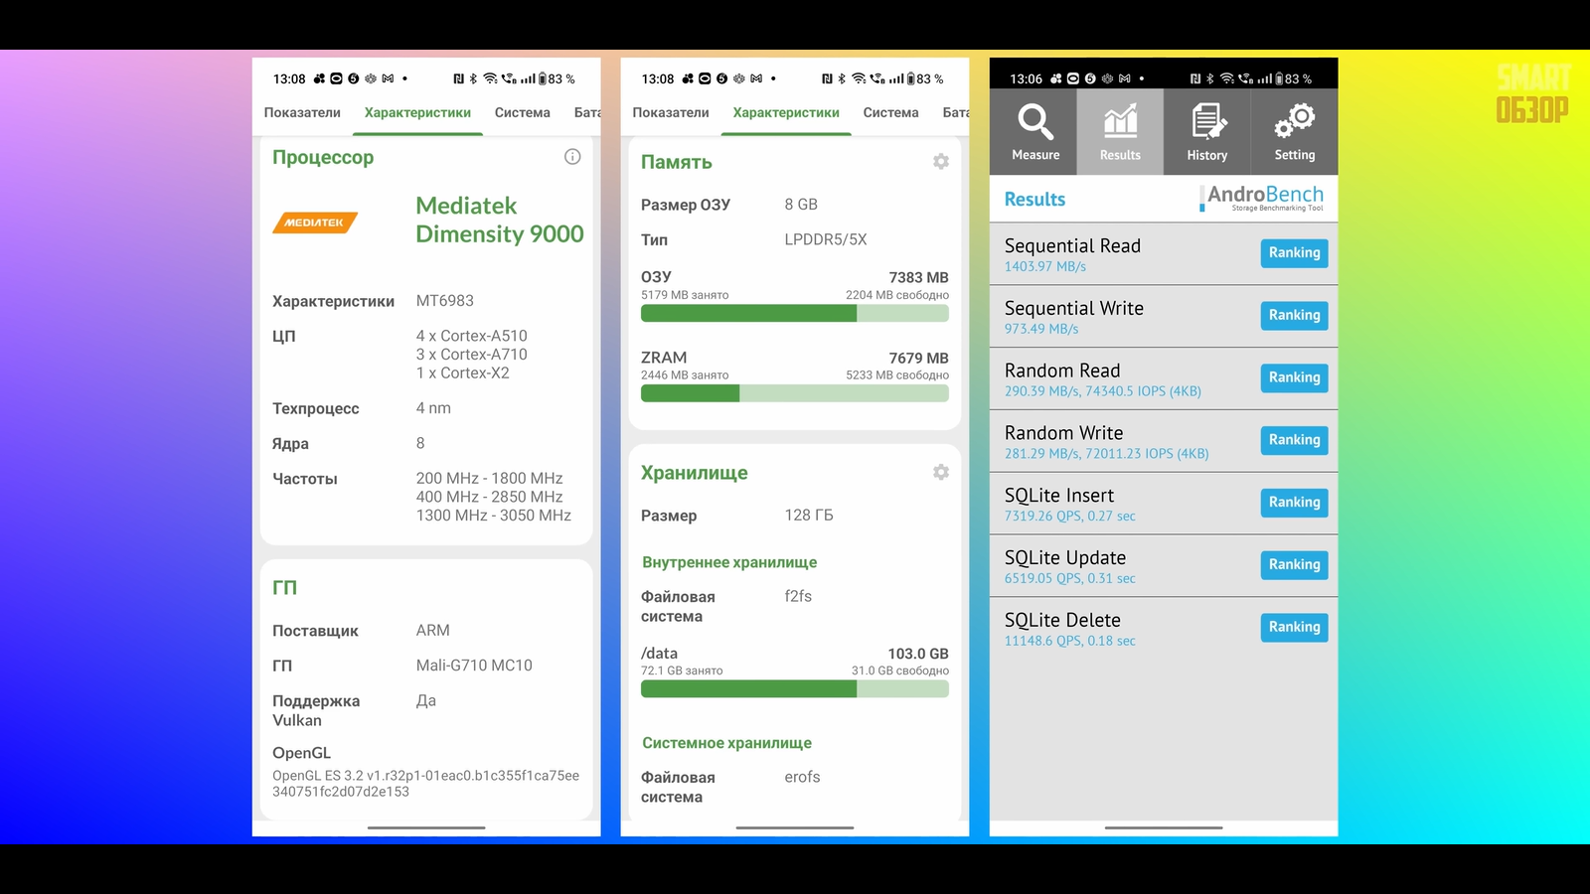Tap Ranking button for Random Read
Screen dimensions: 1590x894
(x=1294, y=377)
